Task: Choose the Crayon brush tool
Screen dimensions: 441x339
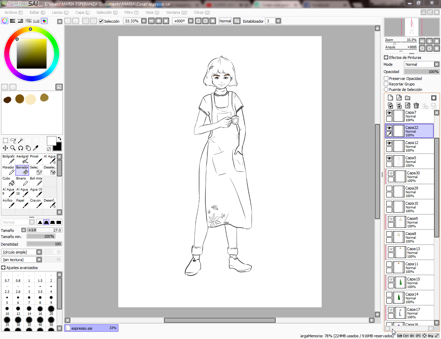Action: tap(36, 203)
